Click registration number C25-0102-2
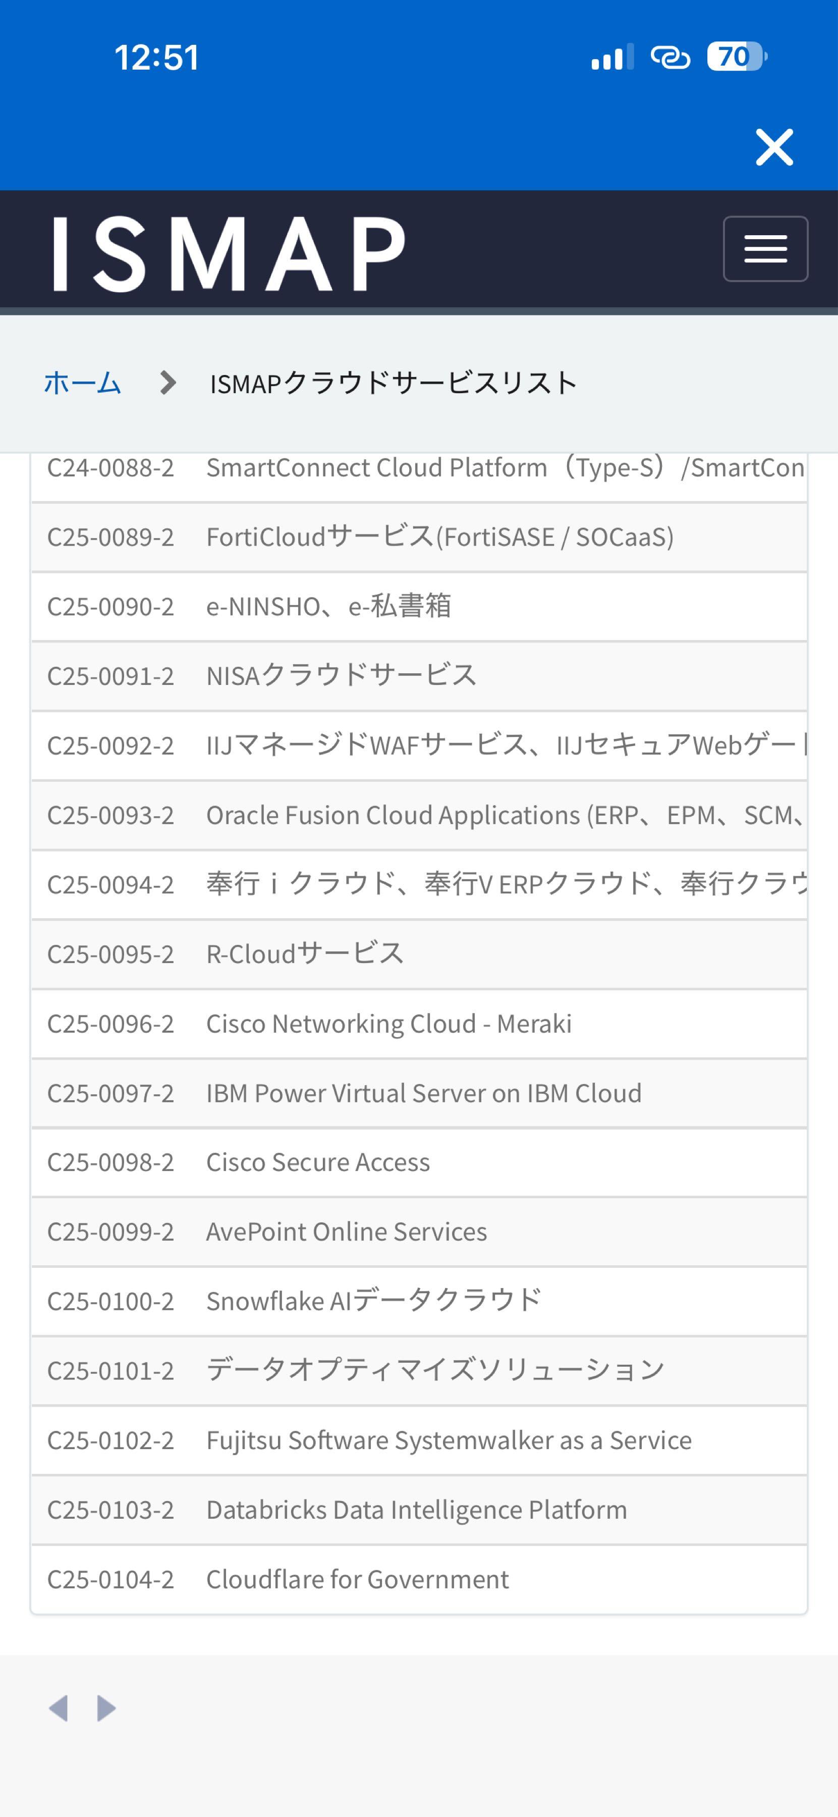This screenshot has height=1817, width=838. (110, 1440)
